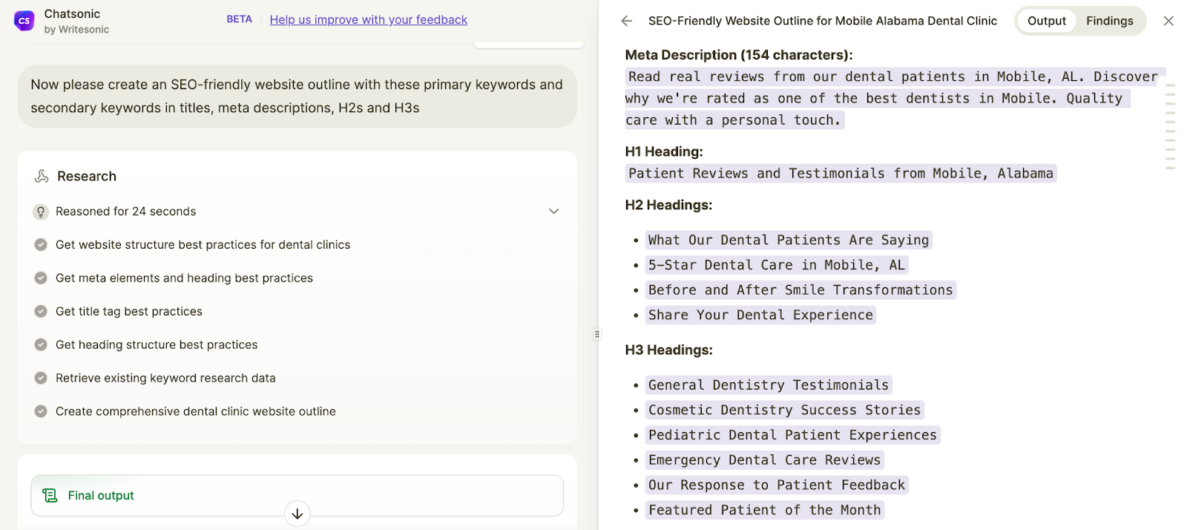The width and height of the screenshot is (1187, 530).
Task: Click checkmark beside Get heading structure
Action: tap(41, 345)
